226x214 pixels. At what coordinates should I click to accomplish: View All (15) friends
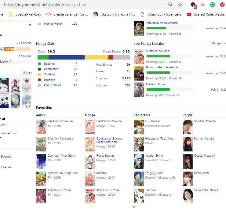27,73
